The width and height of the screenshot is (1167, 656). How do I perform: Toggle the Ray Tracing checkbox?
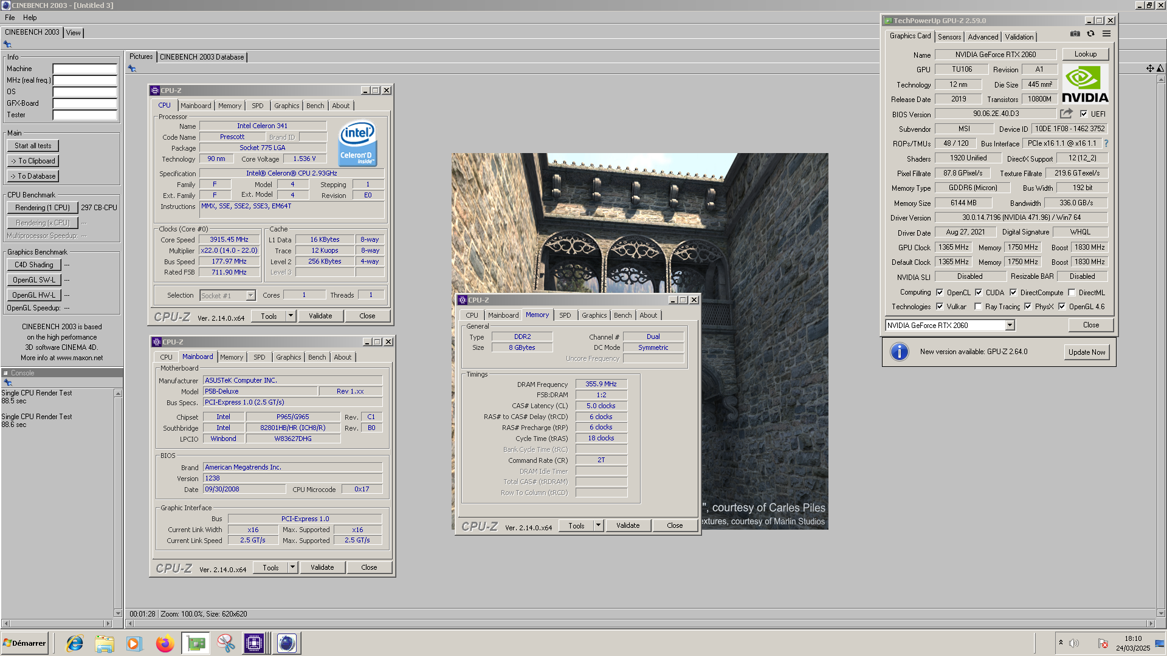(978, 306)
